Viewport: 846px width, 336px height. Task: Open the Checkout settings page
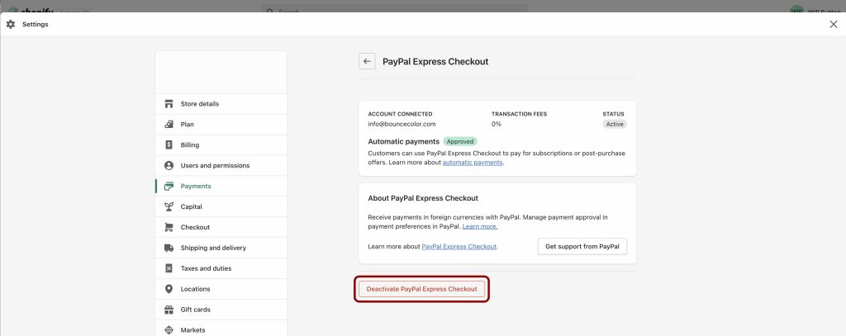221,227
